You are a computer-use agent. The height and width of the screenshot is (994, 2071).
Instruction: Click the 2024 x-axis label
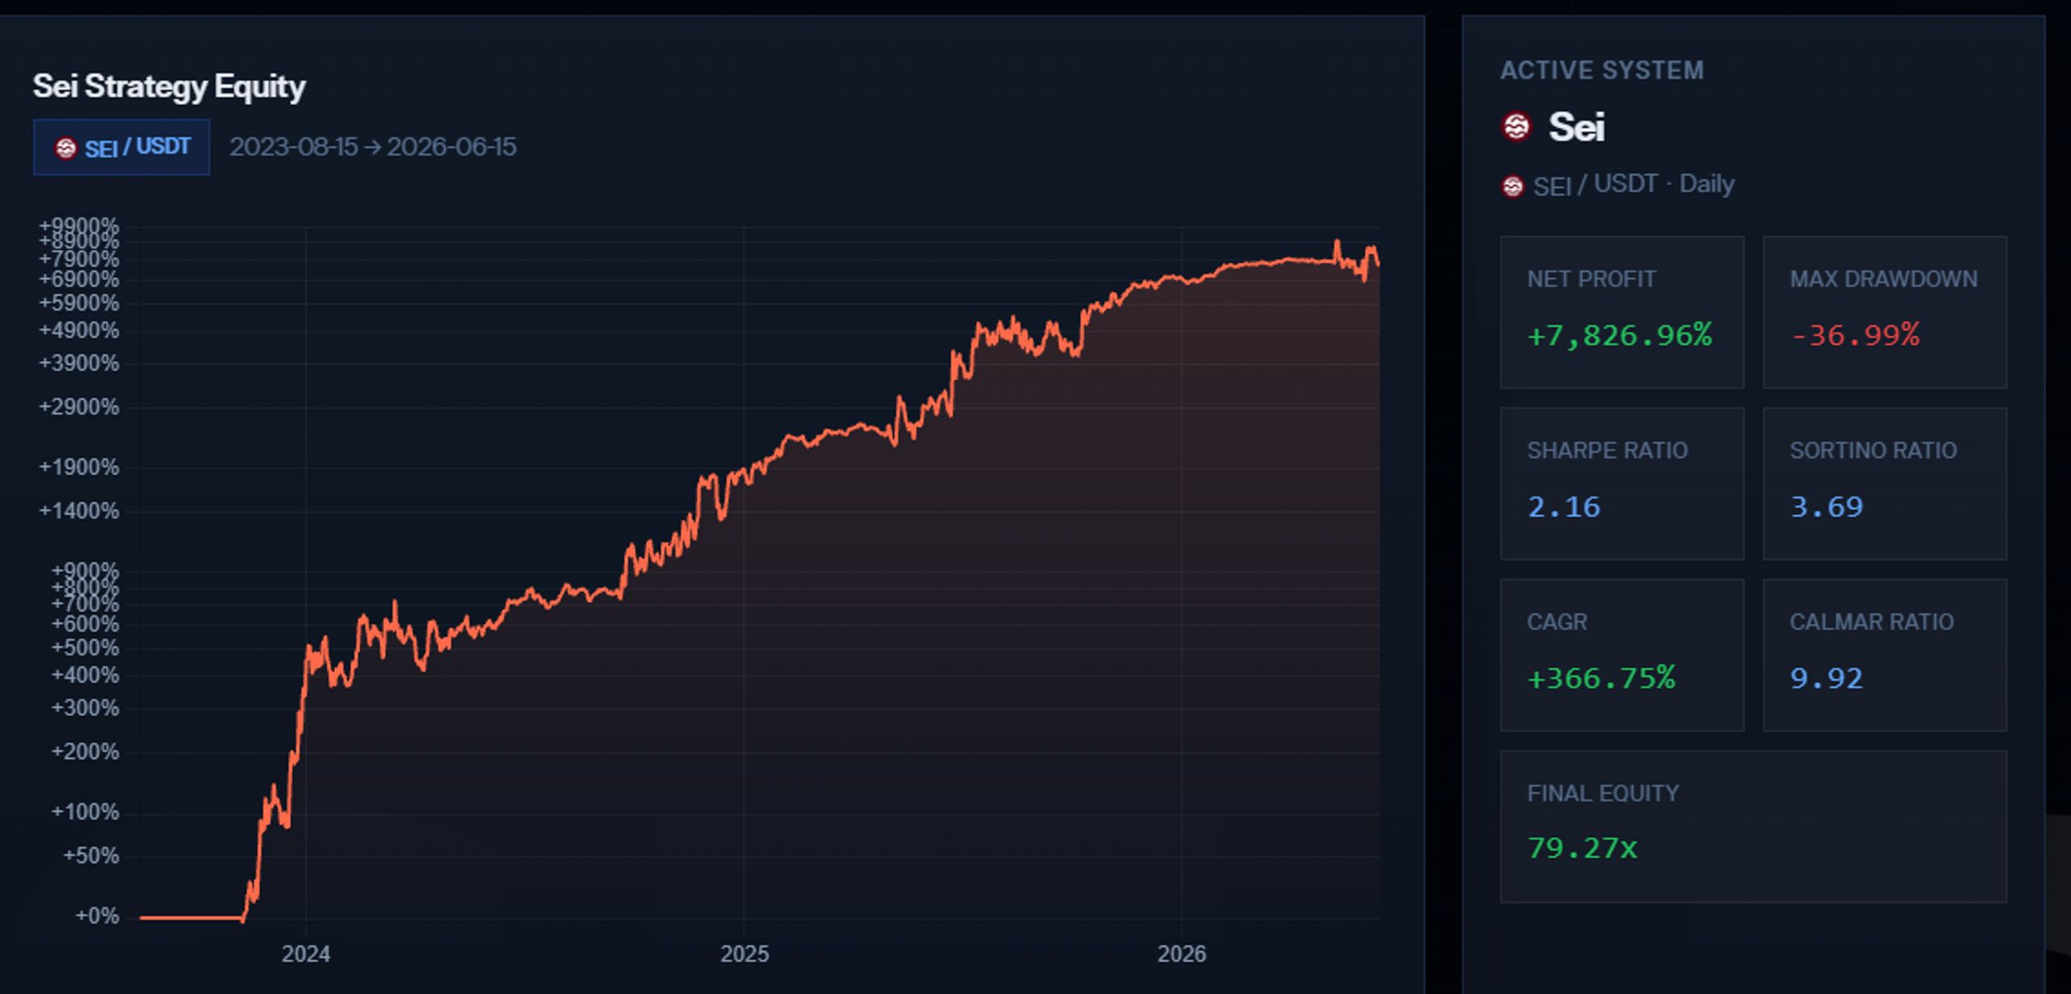(306, 954)
